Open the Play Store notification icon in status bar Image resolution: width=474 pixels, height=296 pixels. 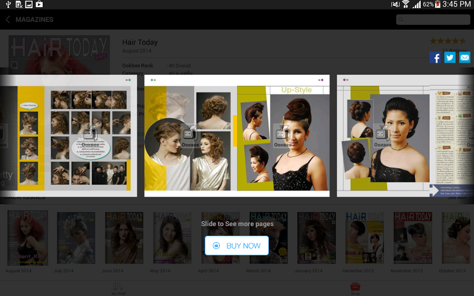39,4
